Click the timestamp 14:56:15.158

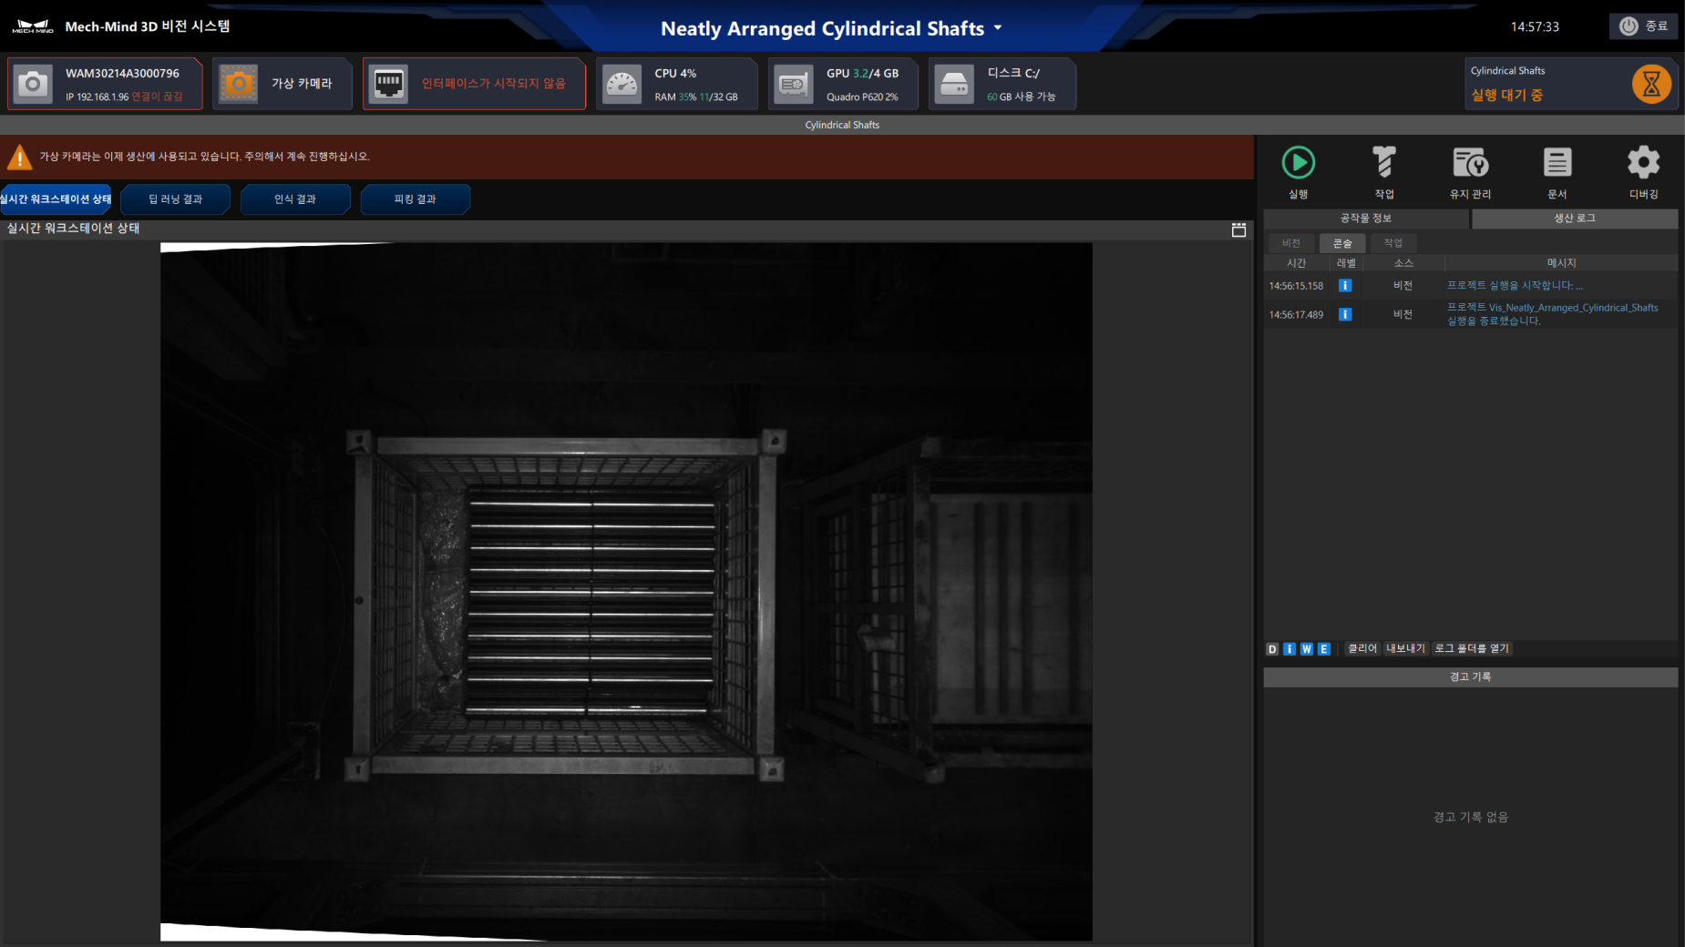[1296, 286]
